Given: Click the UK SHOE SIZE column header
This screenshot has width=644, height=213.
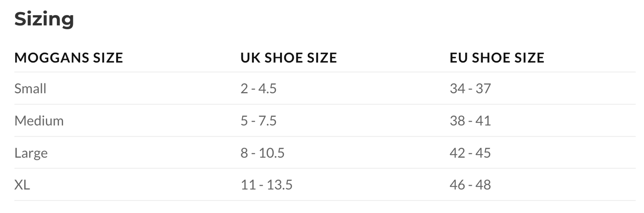Looking at the screenshot, I should click(288, 58).
